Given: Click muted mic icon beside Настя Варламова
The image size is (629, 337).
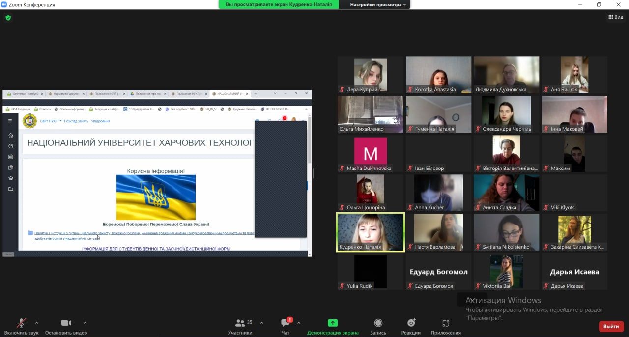Looking at the screenshot, I should click(x=410, y=247).
